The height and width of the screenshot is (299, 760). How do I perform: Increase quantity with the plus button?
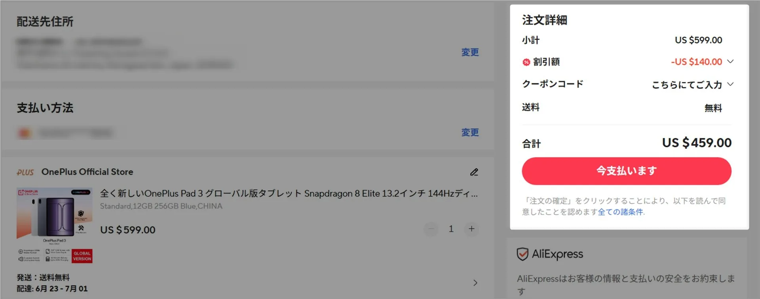point(471,229)
